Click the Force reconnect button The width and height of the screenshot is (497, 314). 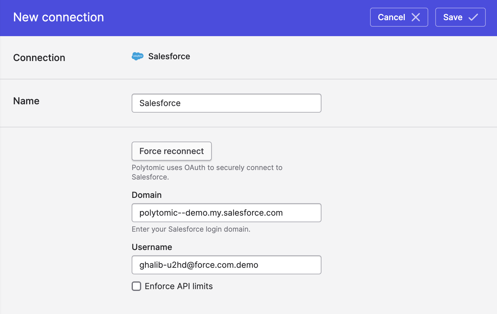(x=171, y=151)
